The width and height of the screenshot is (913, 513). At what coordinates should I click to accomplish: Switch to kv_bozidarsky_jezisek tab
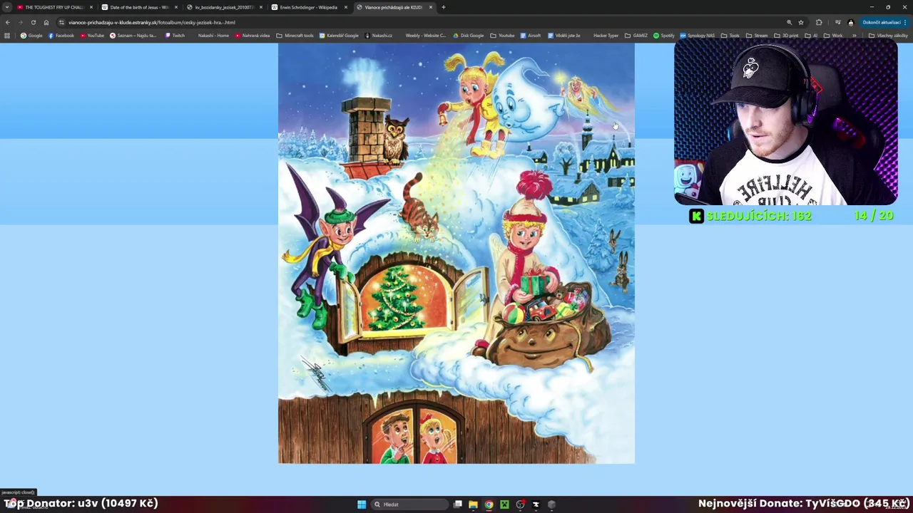click(224, 7)
